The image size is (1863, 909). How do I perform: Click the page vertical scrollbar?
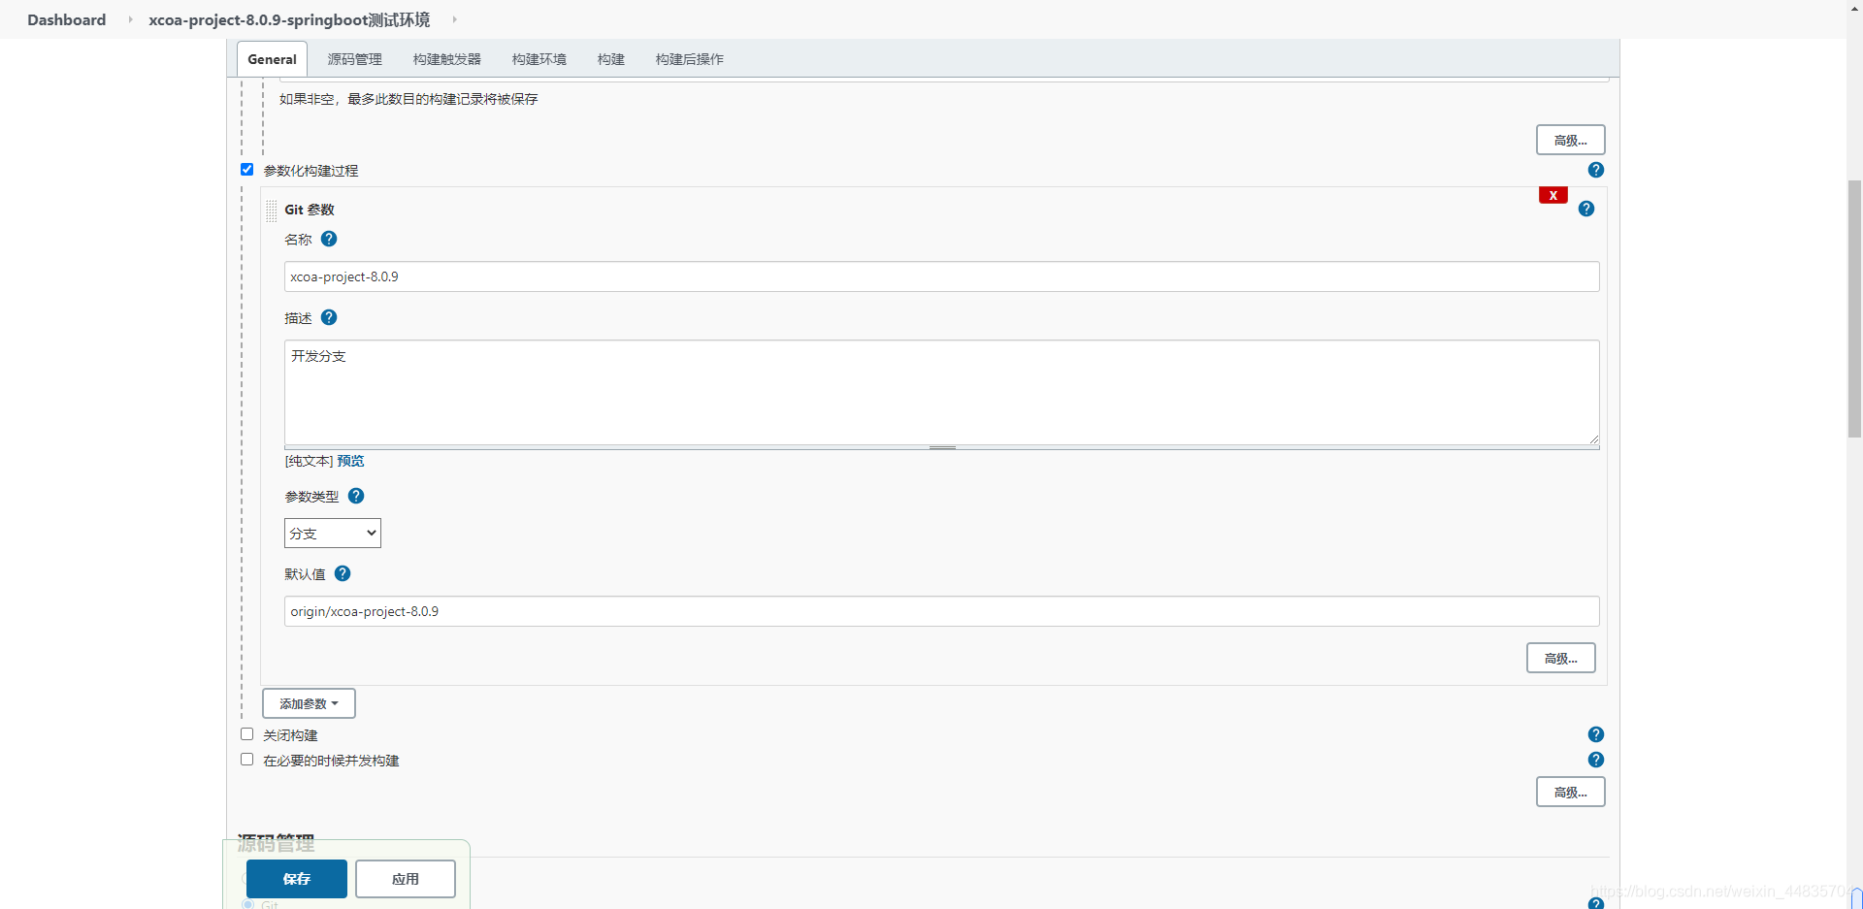1854,308
